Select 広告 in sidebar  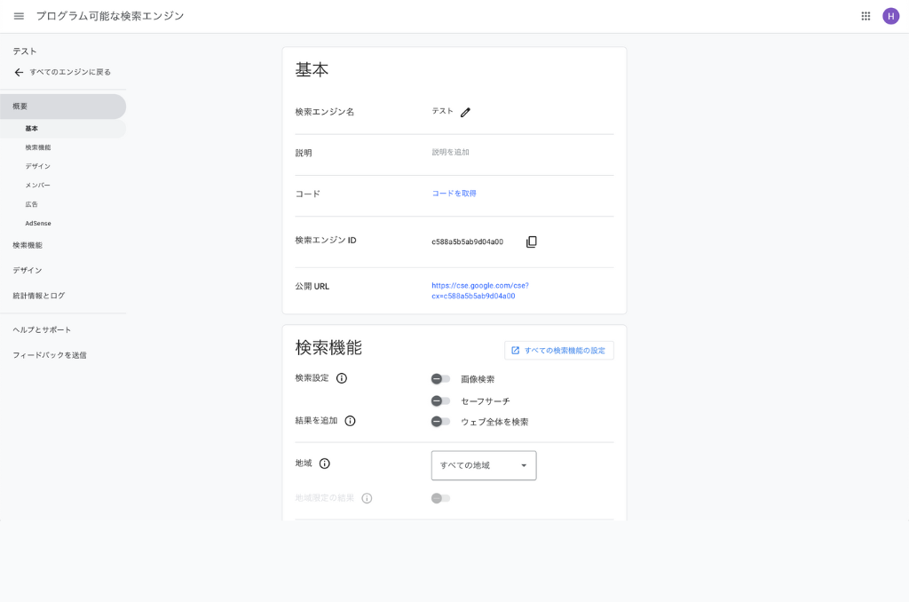coord(31,205)
